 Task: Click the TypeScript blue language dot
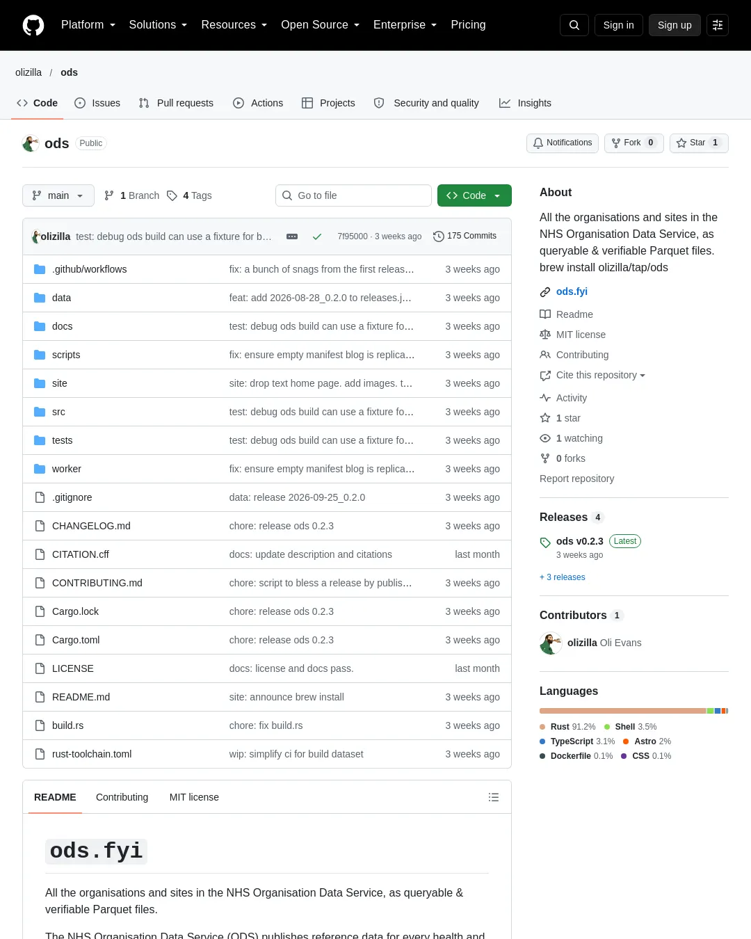click(x=542, y=741)
